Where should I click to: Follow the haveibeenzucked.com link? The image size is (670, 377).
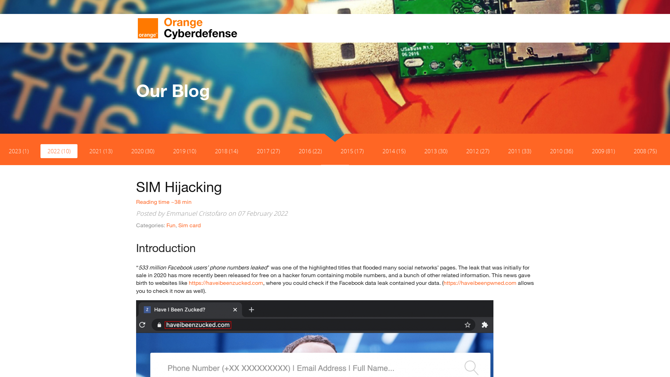(x=226, y=283)
